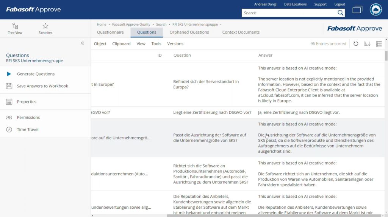Open the Tools menu

click(156, 44)
